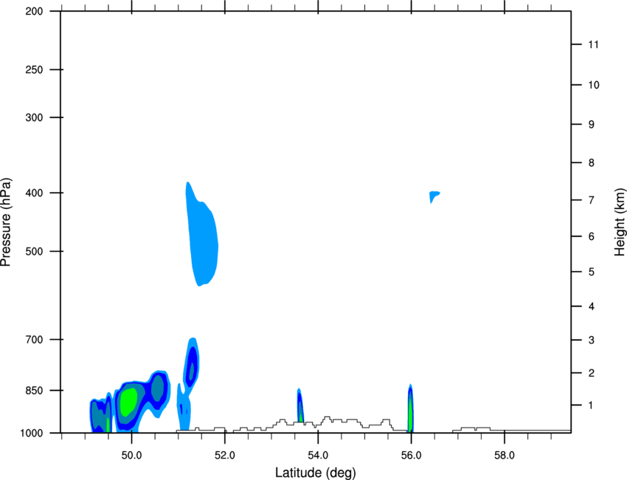Viewport: 627px width, 480px height.
Task: Select the 850 pressure tick label
Action: (34, 391)
